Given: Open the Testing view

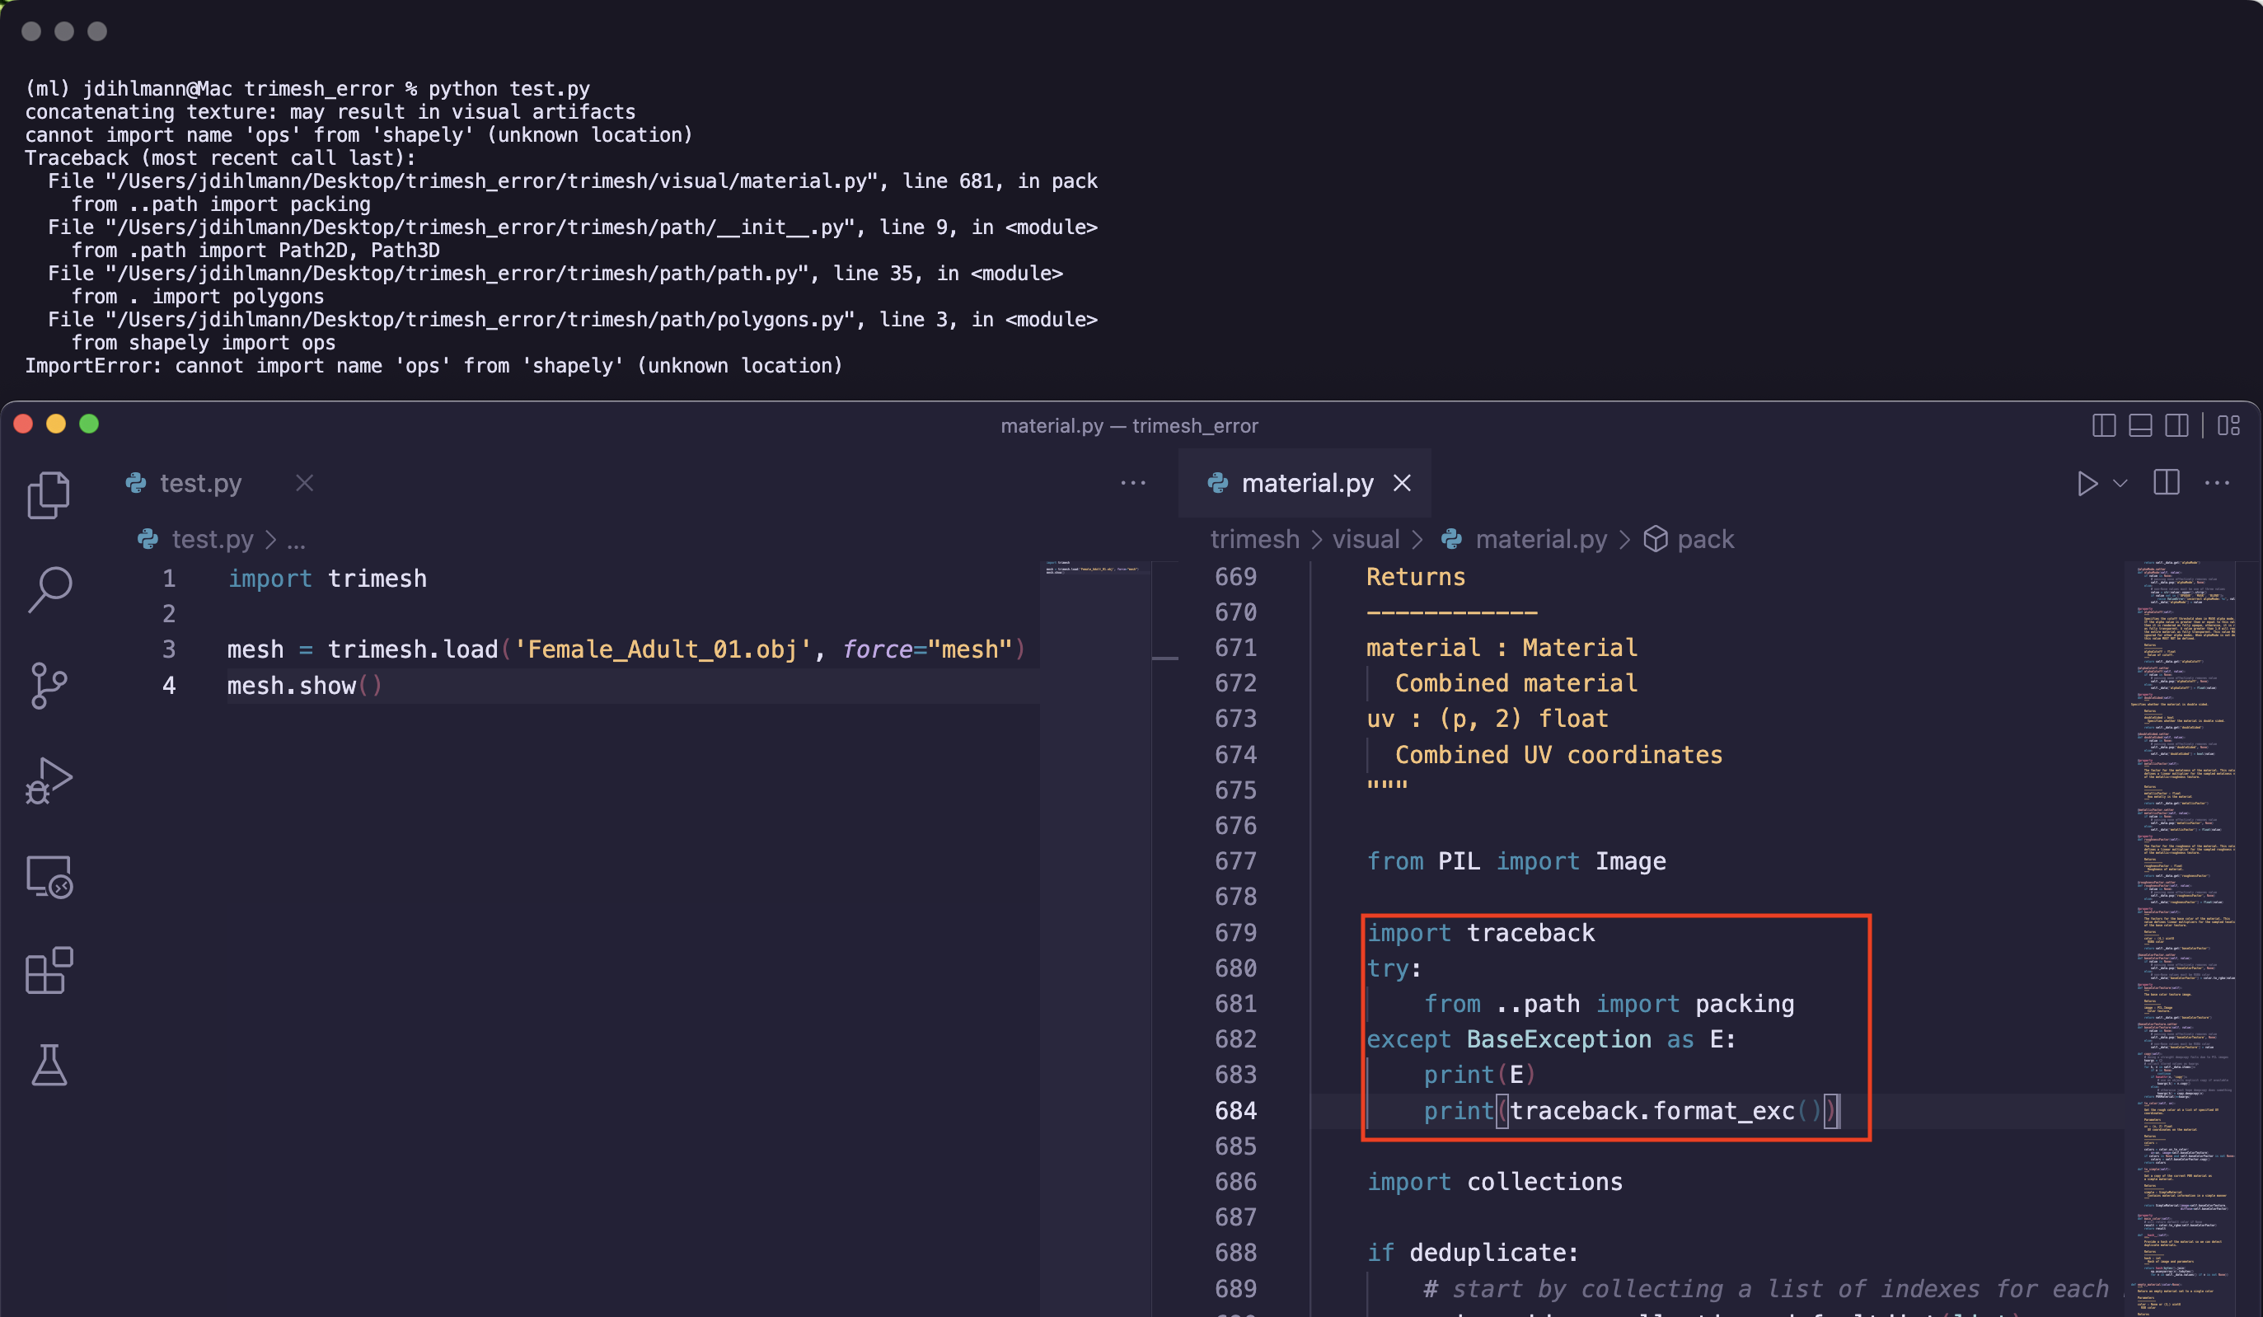Looking at the screenshot, I should click(x=49, y=1065).
